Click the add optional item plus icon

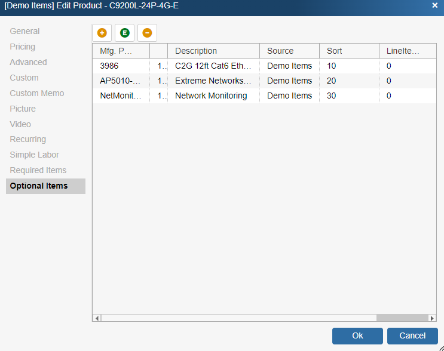(102, 33)
